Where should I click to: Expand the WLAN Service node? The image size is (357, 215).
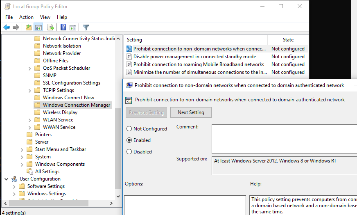tap(29, 120)
